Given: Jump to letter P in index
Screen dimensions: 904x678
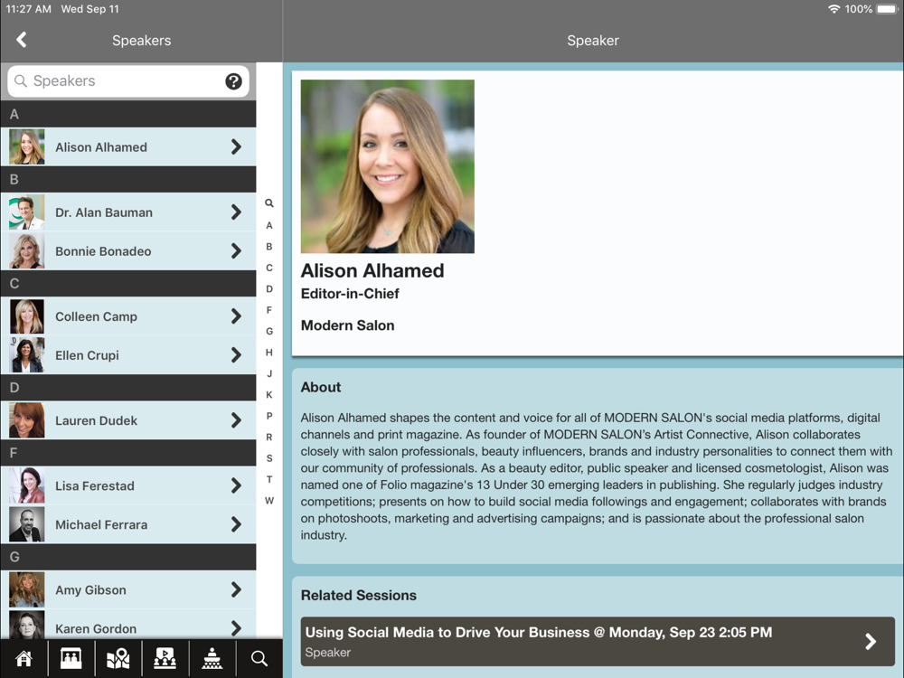Looking at the screenshot, I should click(269, 416).
